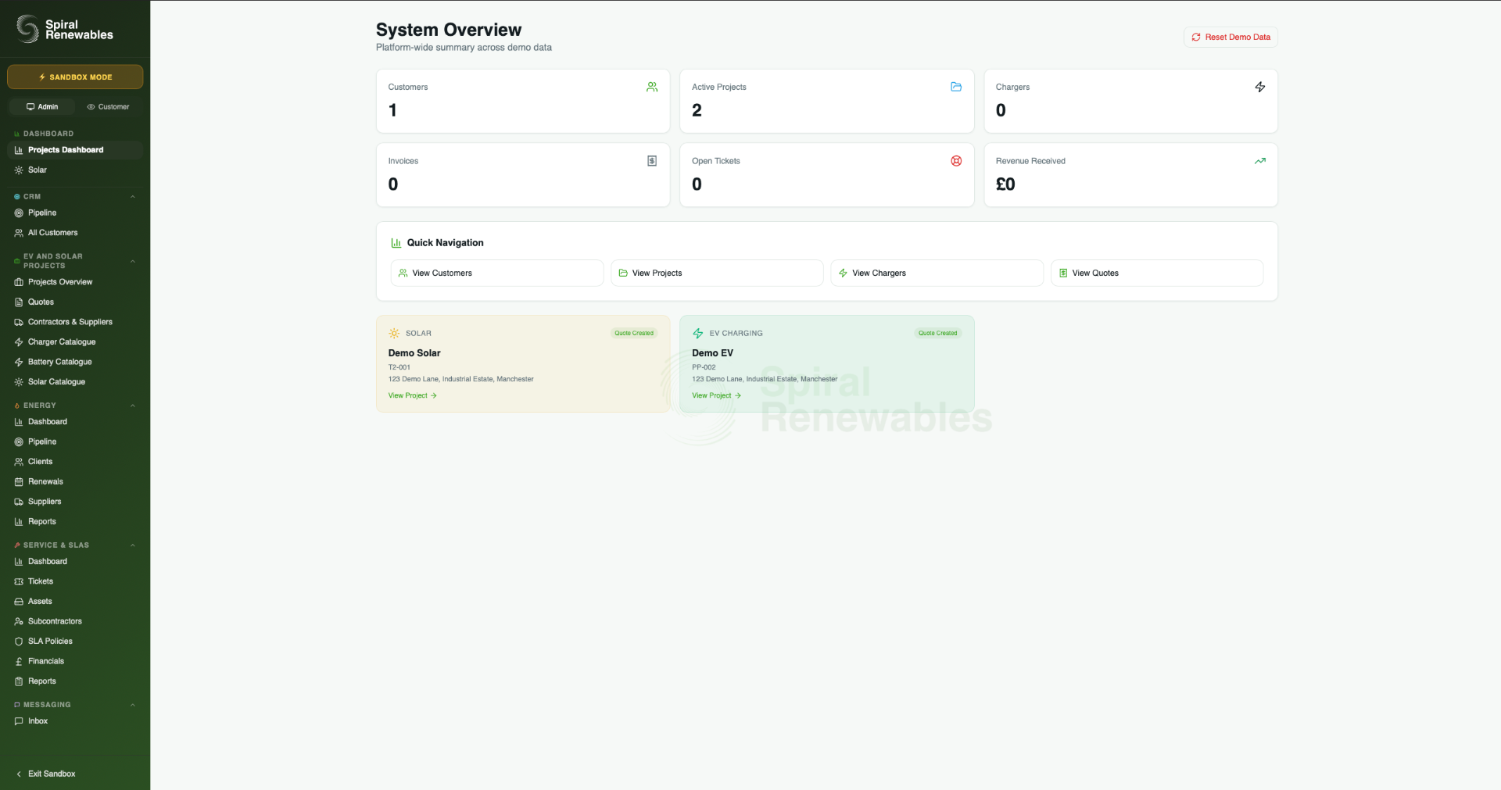
Task: Collapse the Energy section
Action: (133, 406)
